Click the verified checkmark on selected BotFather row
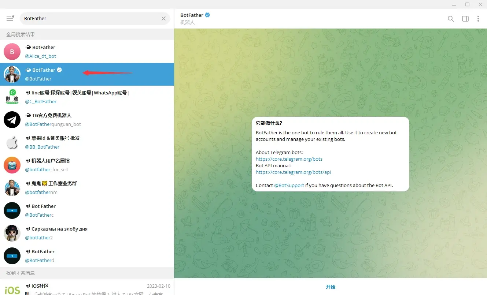The height and width of the screenshot is (295, 487). pyautogui.click(x=59, y=70)
